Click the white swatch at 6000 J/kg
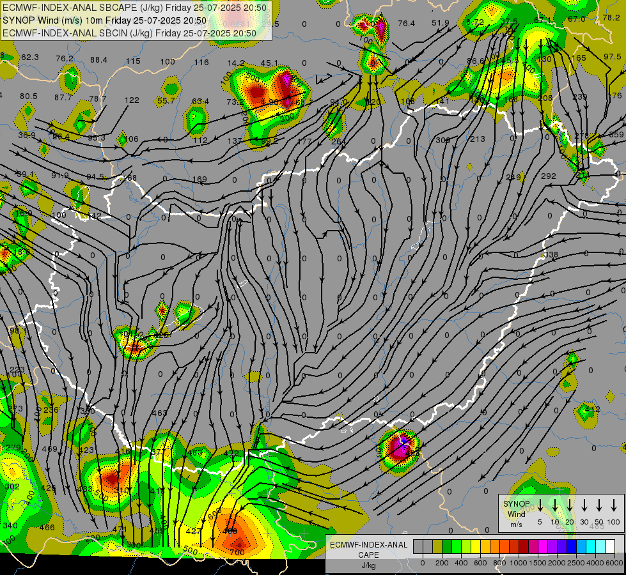The image size is (626, 575). click(x=609, y=547)
